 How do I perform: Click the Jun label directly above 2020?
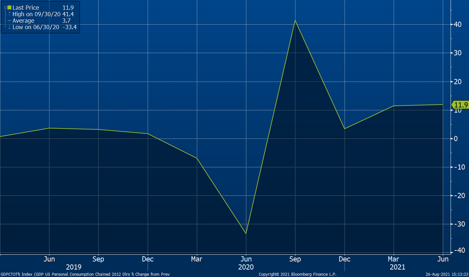coord(246,259)
